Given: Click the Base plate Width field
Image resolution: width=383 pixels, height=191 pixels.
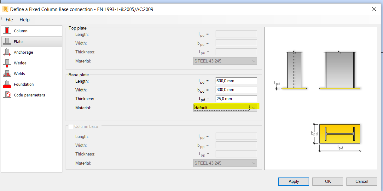Looking at the screenshot, I should coord(236,90).
